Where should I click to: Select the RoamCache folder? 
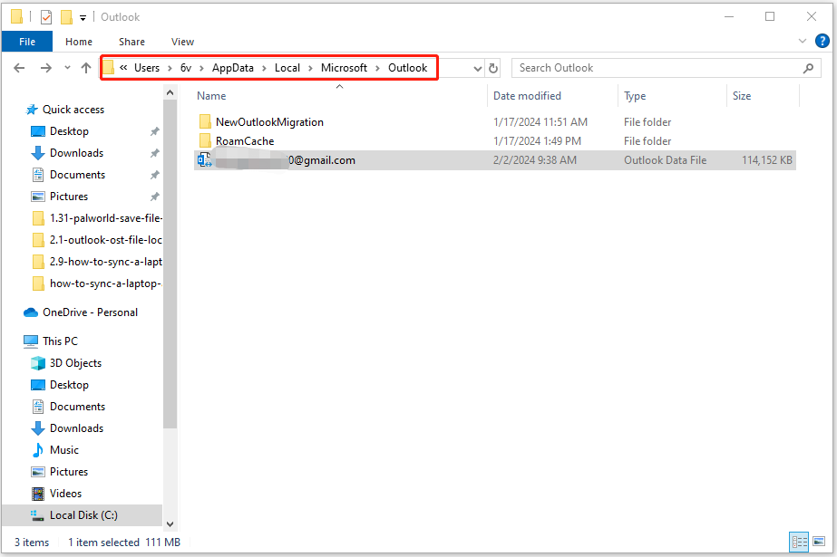[245, 141]
